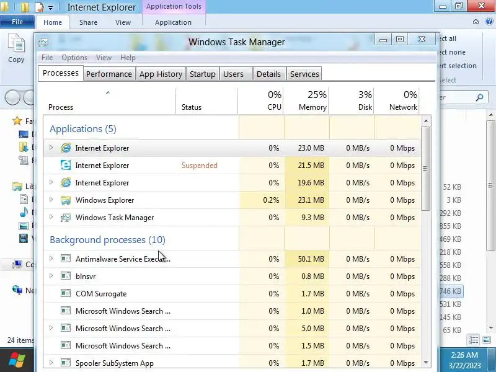Click the process list scrollbar thumb
The image size is (496, 372).
[x=426, y=168]
